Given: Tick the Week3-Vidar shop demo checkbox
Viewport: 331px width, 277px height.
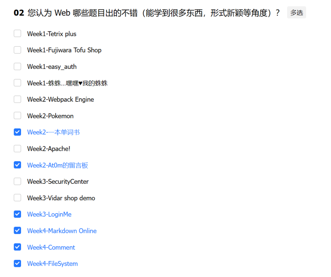Looking at the screenshot, I should (x=17, y=198).
